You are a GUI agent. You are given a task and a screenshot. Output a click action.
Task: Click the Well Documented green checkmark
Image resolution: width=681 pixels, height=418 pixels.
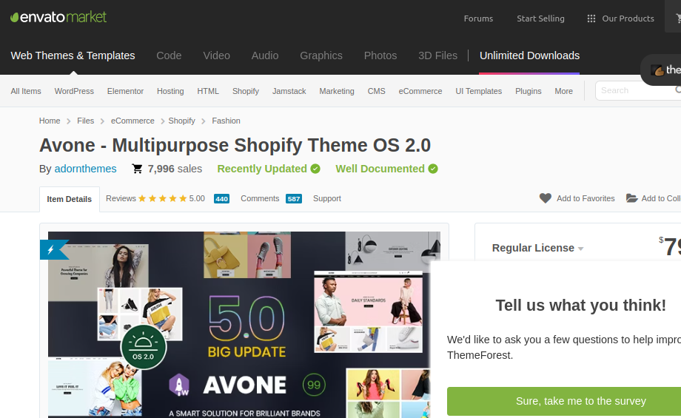coord(433,169)
